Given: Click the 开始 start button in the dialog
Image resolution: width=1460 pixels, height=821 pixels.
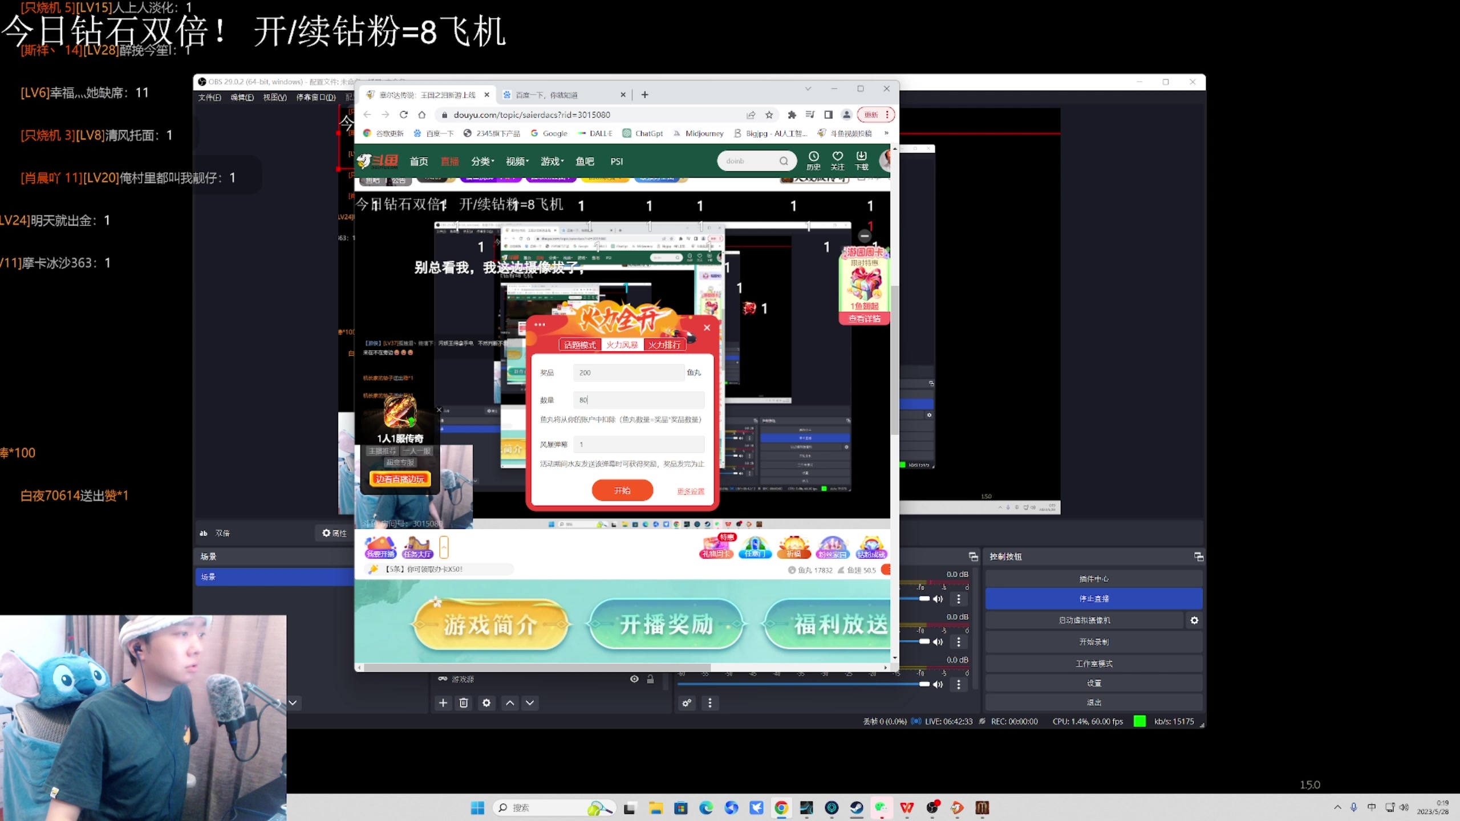Looking at the screenshot, I should click(x=622, y=490).
